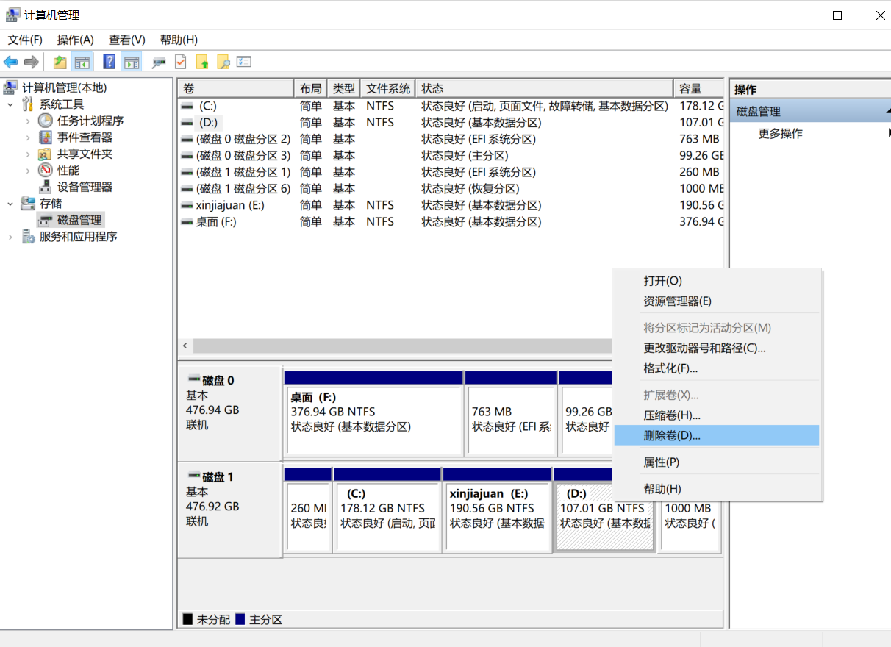Screen dimensions: 891x647
Task: Choose 属性(P) in the context menu
Action: [x=717, y=462]
